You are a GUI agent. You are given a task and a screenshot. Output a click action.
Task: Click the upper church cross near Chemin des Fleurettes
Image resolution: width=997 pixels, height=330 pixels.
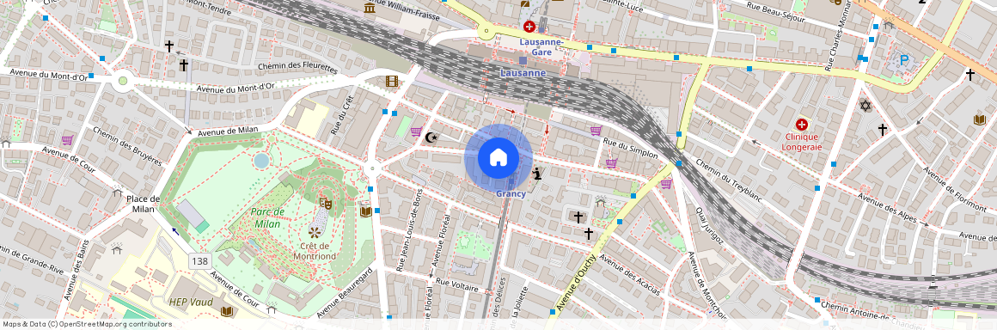click(169, 46)
